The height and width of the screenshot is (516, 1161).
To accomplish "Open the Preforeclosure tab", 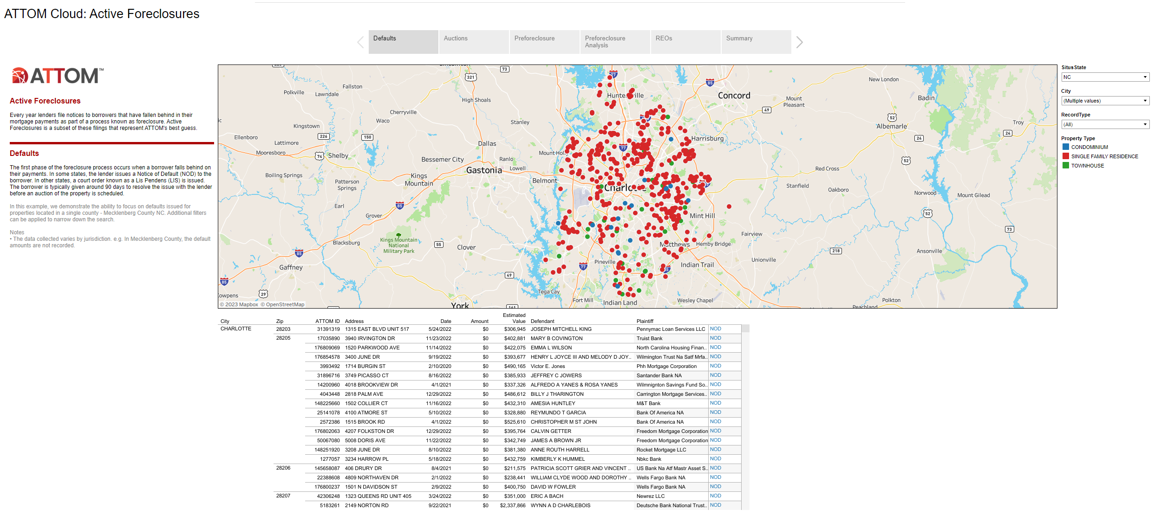I will point(545,42).
